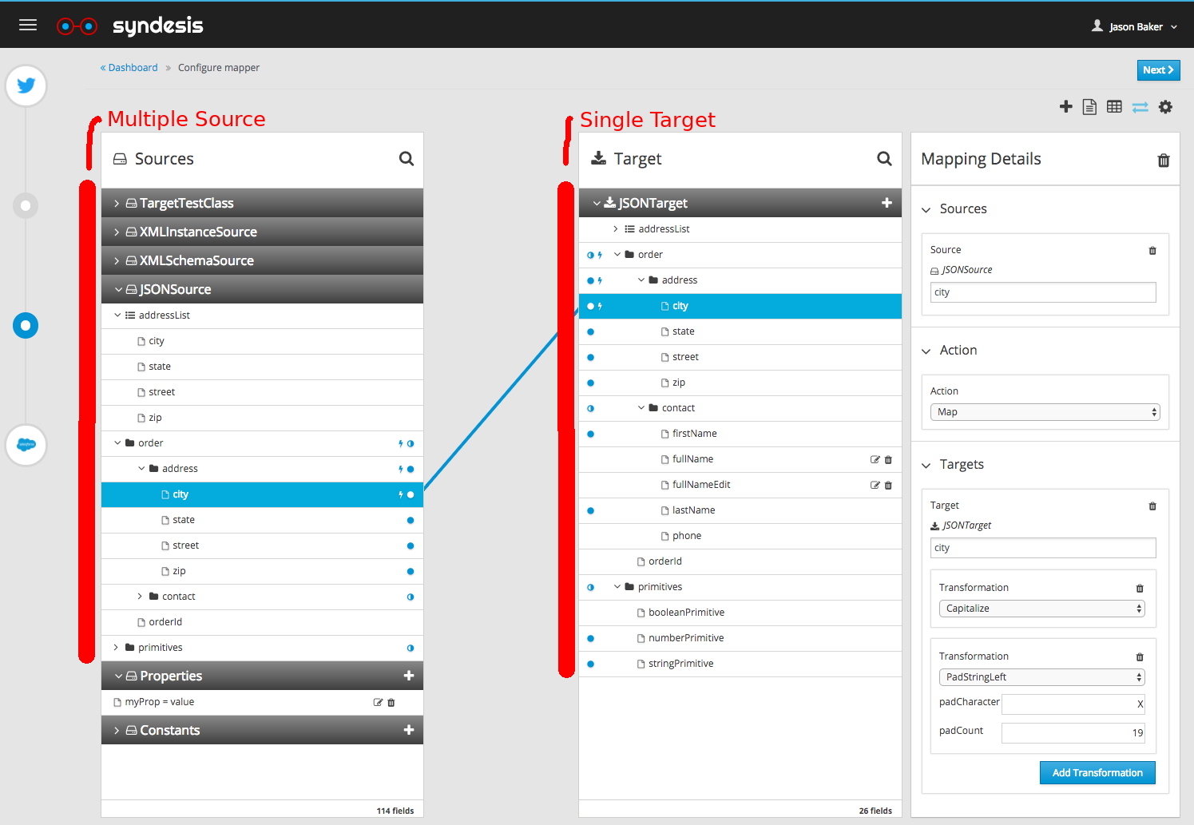1194x825 pixels.
Task: Collapse the JSONSource tree
Action: (117, 289)
